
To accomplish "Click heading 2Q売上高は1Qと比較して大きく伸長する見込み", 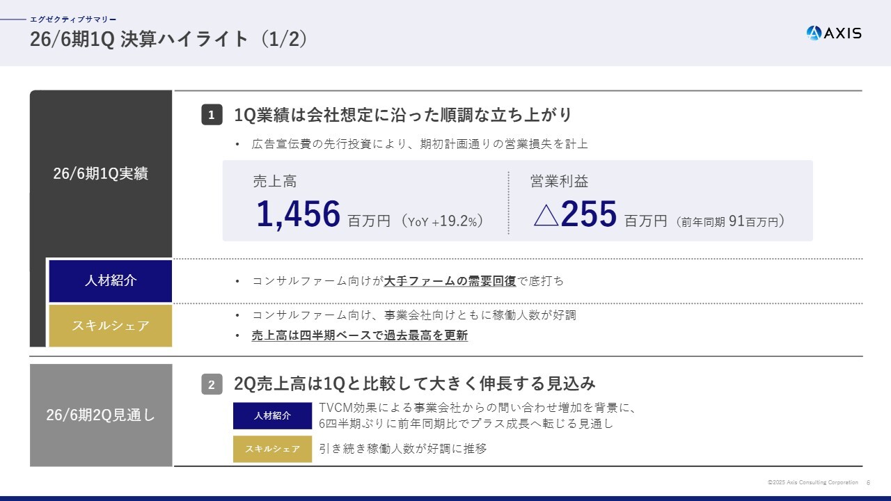I will point(415,383).
